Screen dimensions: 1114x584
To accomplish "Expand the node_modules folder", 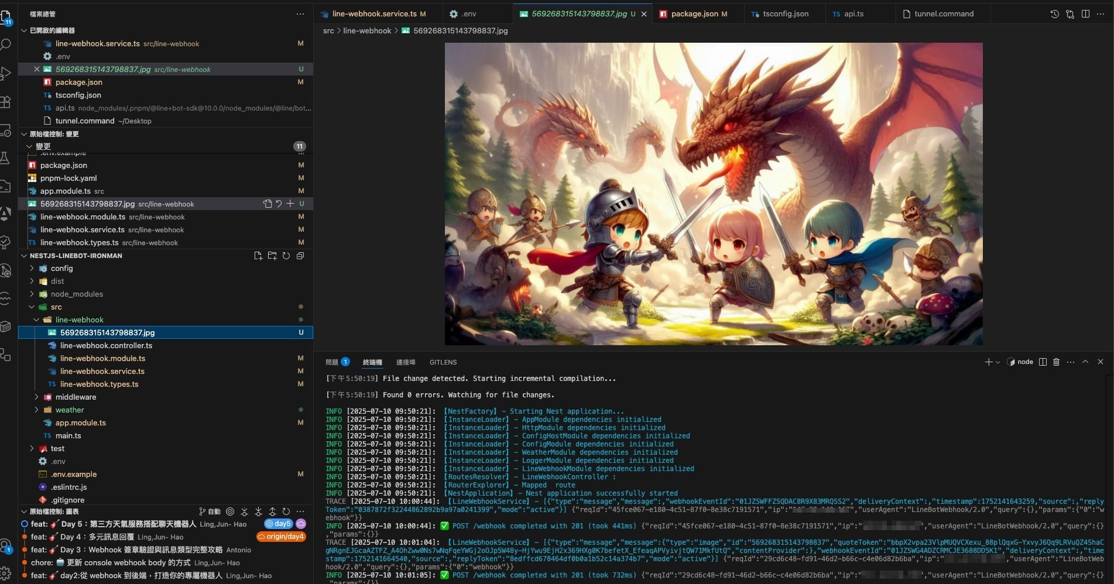I will click(32, 294).
